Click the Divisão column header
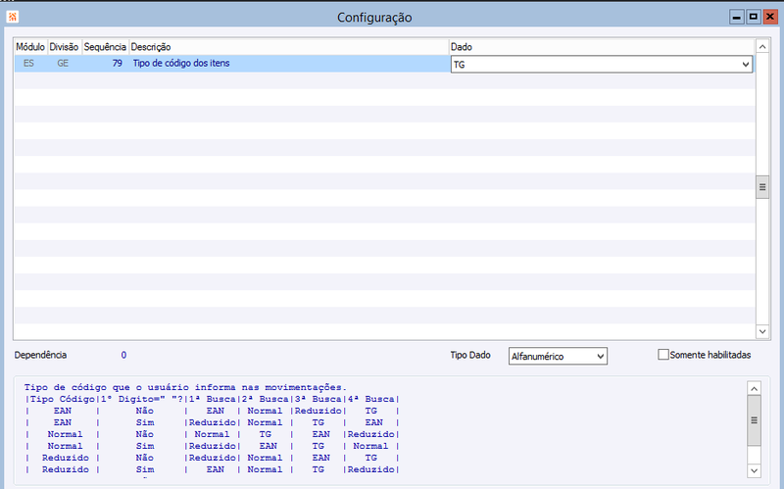 click(65, 47)
